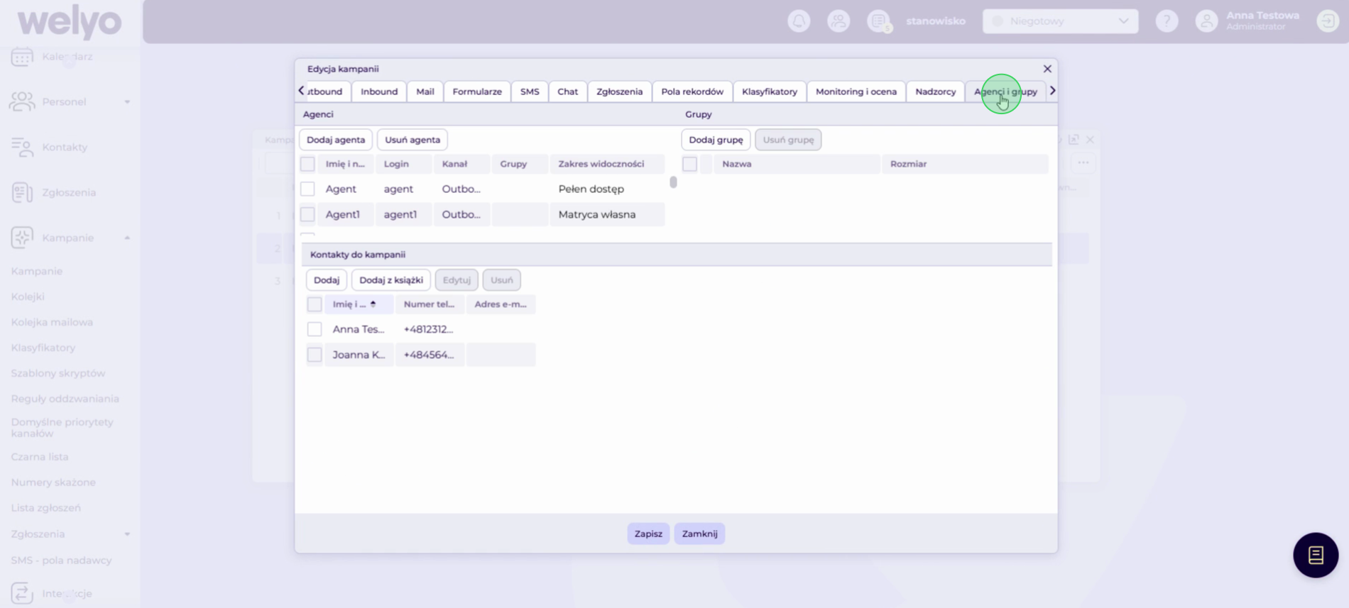Click the Kalendarz calendar sidebar icon
Viewport: 1349px width, 608px height.
click(22, 57)
